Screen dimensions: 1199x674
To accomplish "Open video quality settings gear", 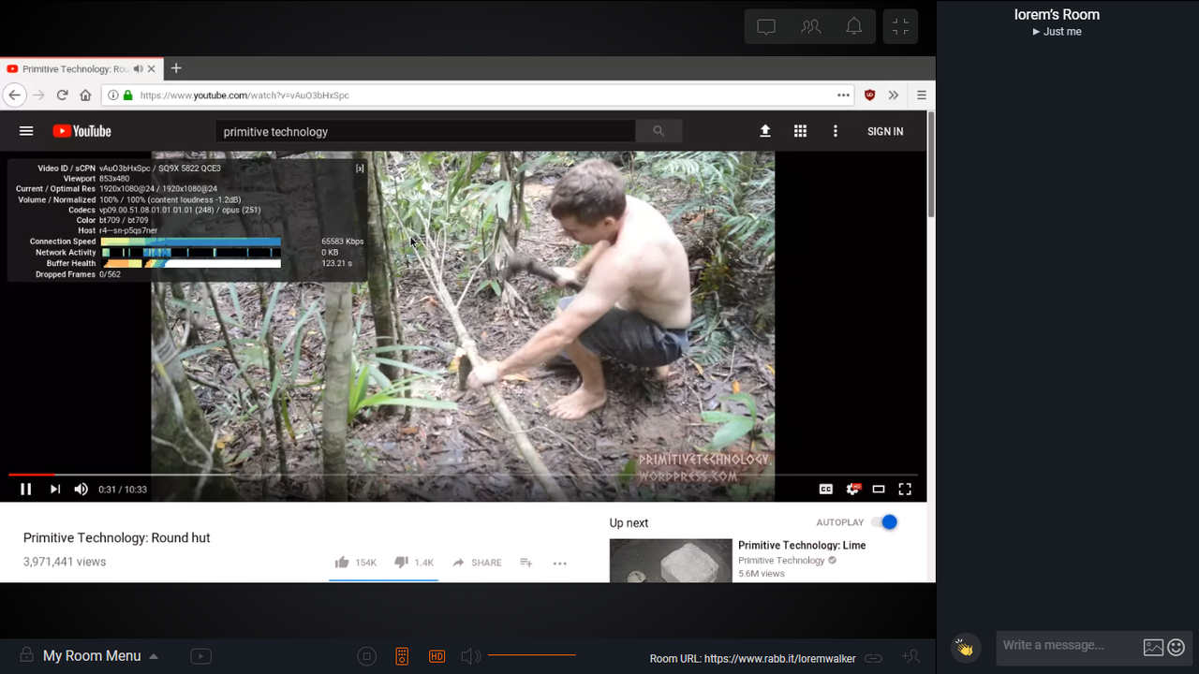I will click(x=852, y=489).
